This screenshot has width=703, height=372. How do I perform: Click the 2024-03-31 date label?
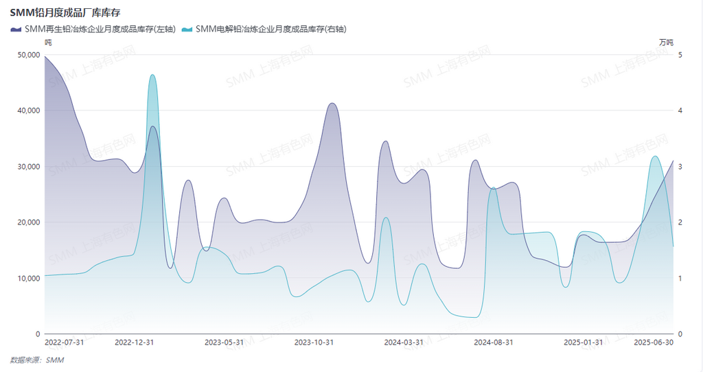click(x=404, y=342)
